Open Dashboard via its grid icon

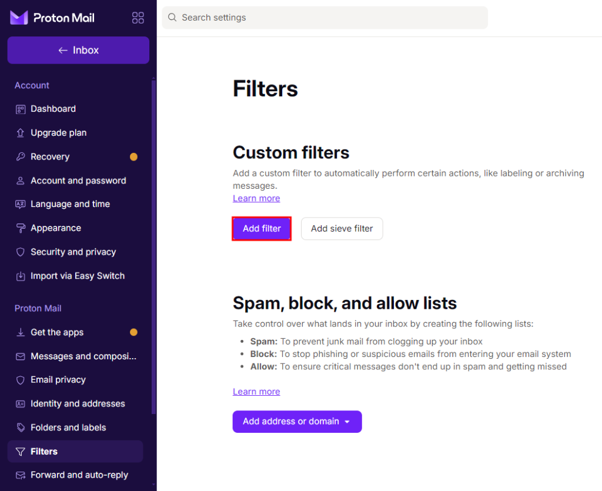click(x=19, y=109)
